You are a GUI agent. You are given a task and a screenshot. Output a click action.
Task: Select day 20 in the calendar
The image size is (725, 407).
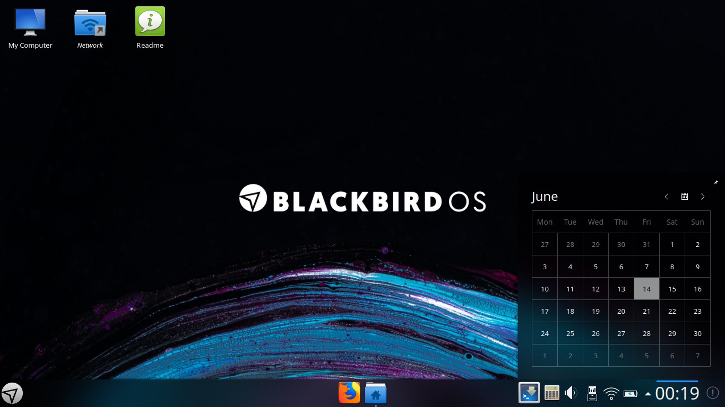(x=621, y=311)
